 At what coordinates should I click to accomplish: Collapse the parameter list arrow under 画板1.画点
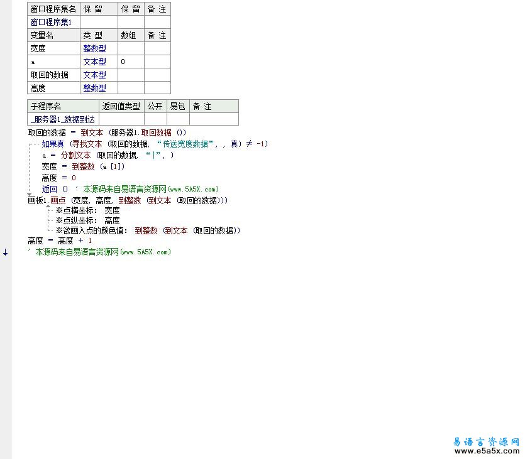(48, 206)
